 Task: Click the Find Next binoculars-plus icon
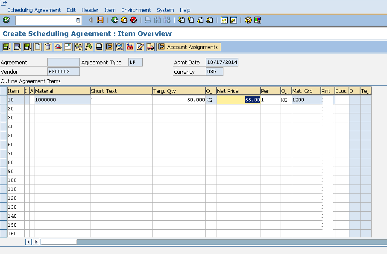pos(167,20)
